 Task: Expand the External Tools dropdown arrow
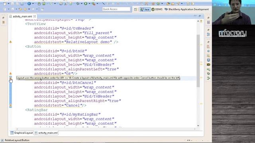[x=97, y=4]
